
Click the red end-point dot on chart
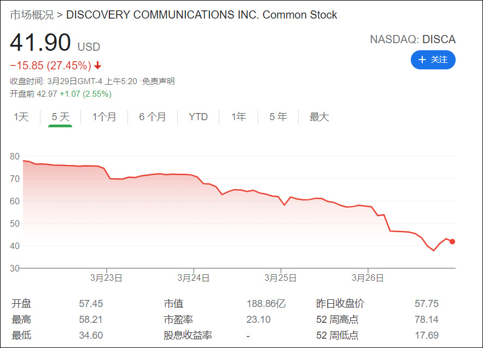click(452, 241)
